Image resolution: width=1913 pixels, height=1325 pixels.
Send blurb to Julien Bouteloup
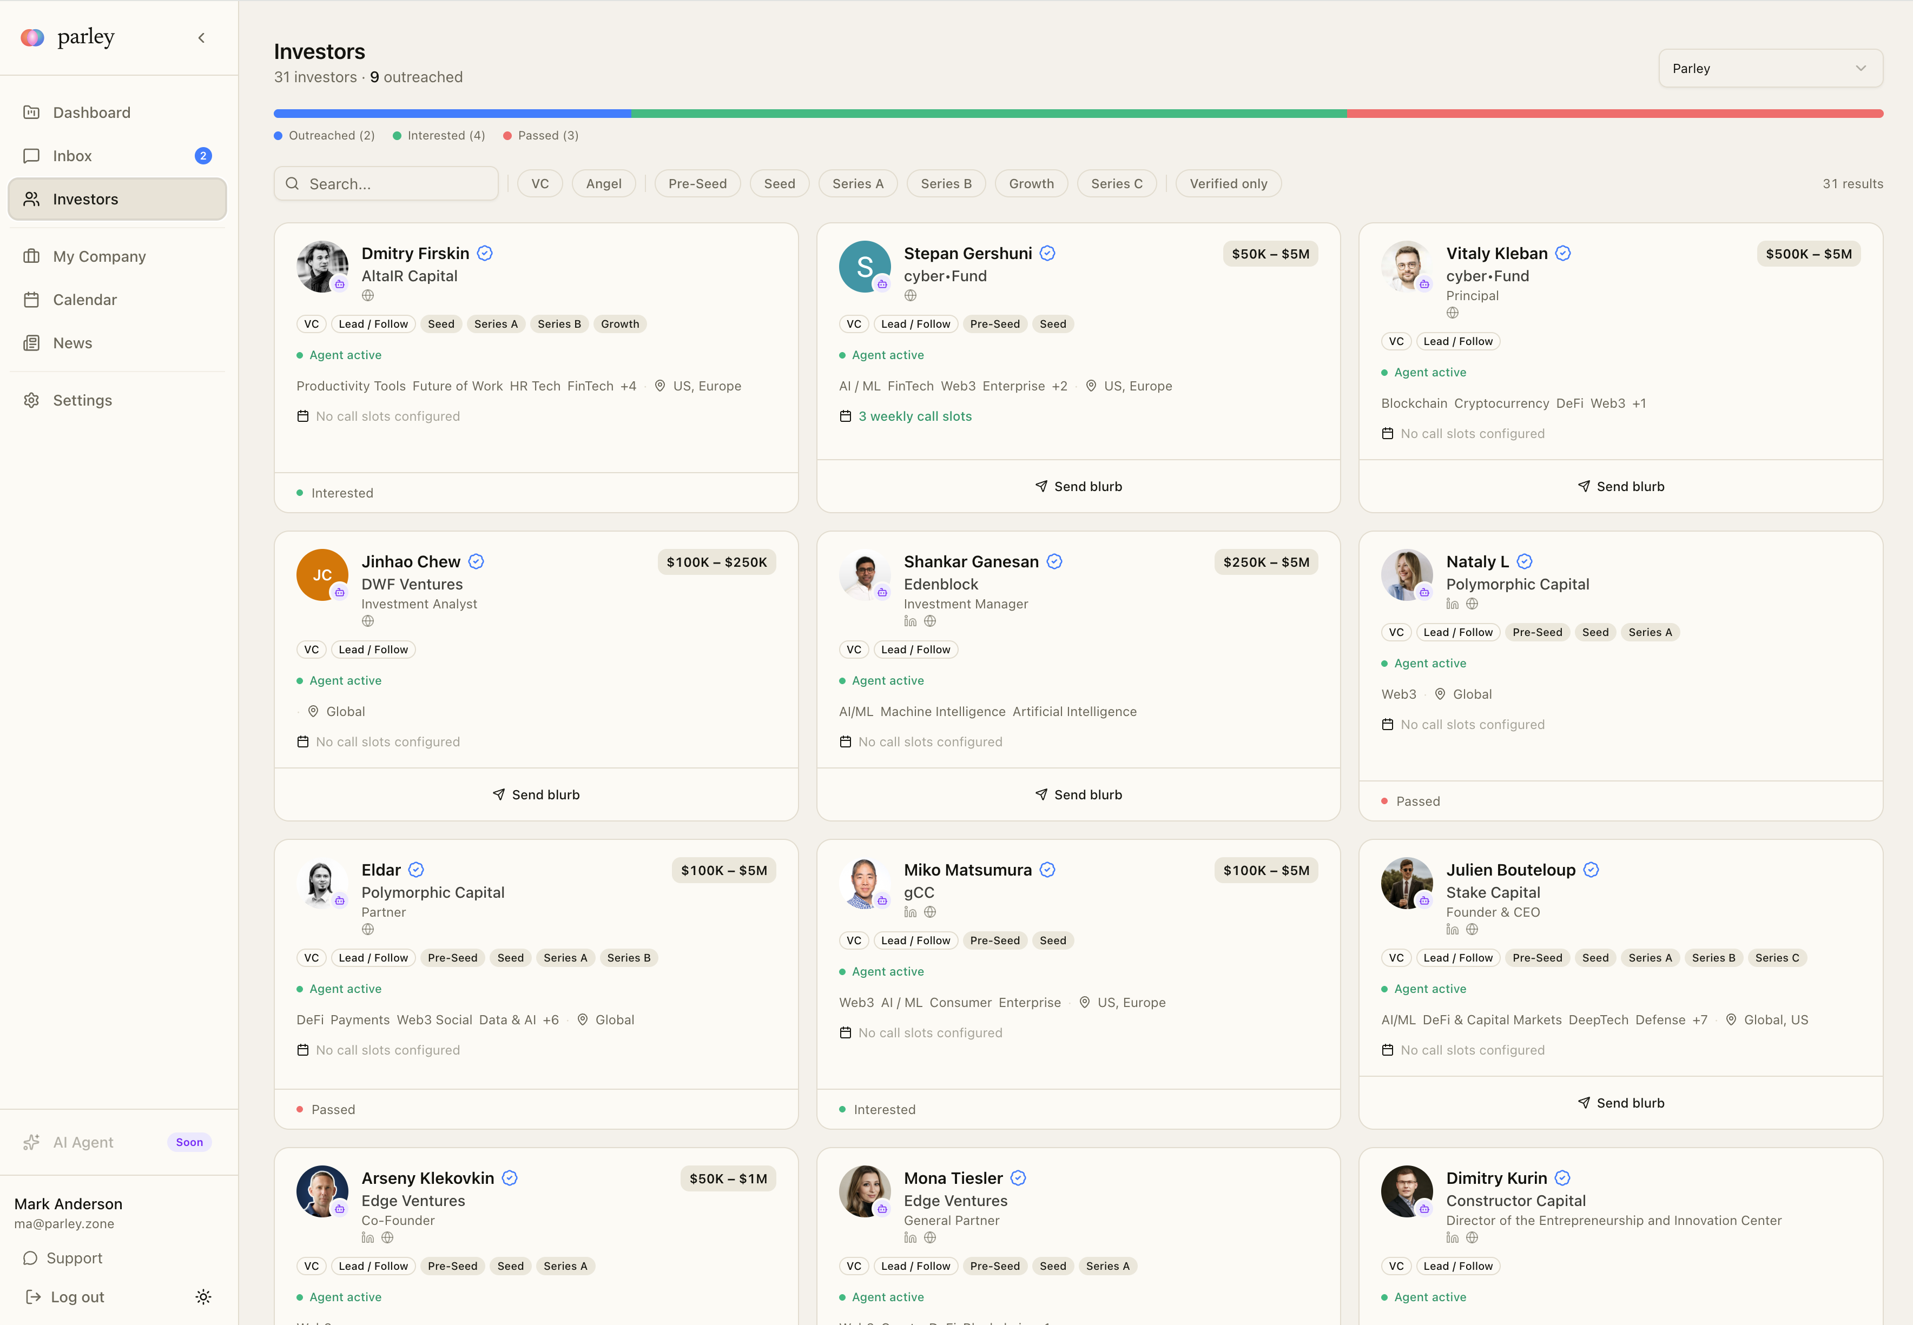(1621, 1103)
